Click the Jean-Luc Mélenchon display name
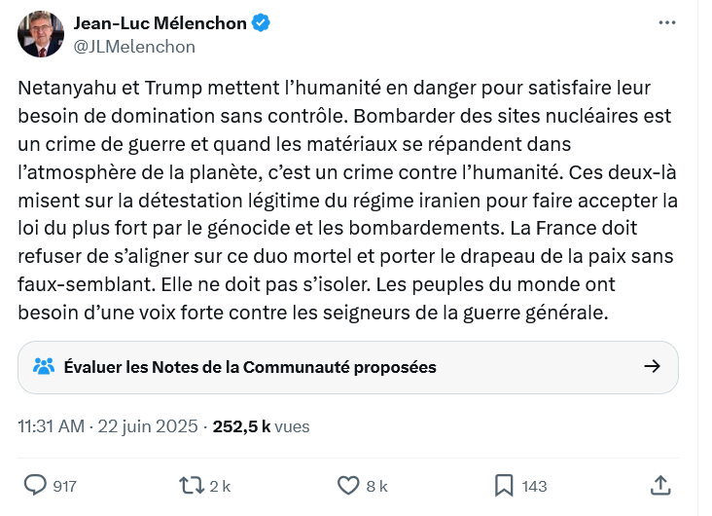This screenshot has width=712, height=516. point(160,23)
